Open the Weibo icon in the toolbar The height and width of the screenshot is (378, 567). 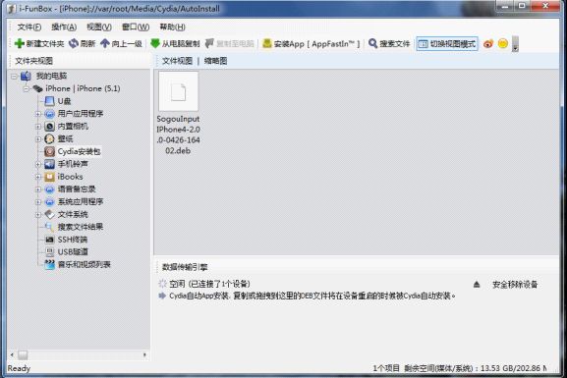(x=488, y=44)
